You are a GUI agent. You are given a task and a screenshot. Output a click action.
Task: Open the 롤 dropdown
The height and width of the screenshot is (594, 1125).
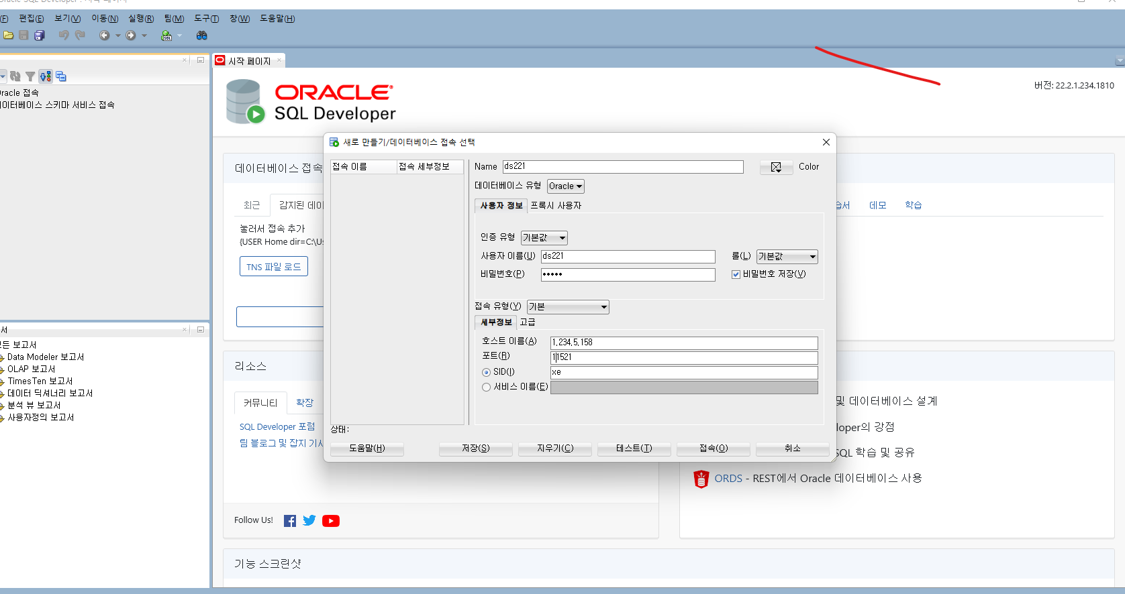click(787, 257)
